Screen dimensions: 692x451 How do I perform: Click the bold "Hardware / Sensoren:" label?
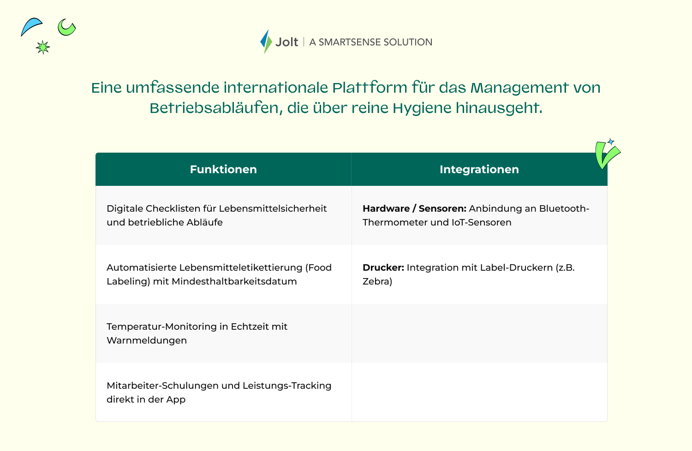414,208
